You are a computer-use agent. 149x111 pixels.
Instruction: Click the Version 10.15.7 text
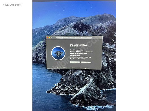[x=74, y=47]
